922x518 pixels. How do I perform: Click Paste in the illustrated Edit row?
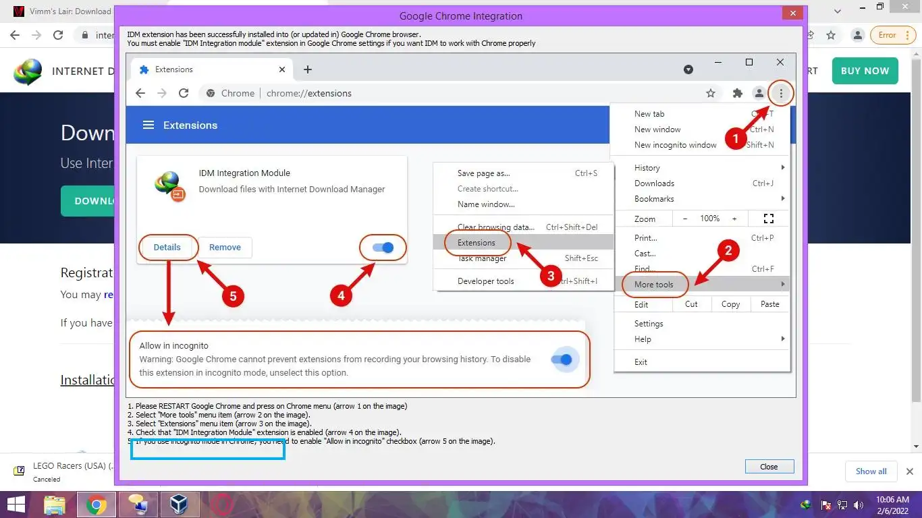[769, 304]
